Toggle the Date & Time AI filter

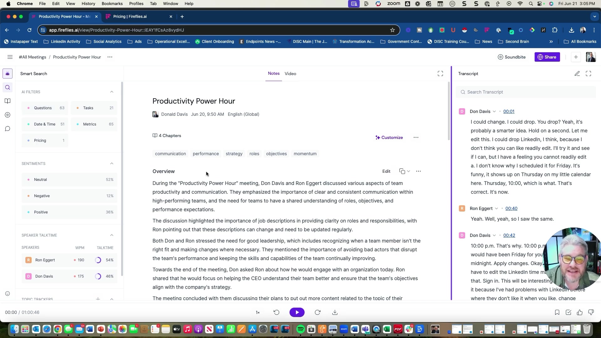pos(45,124)
